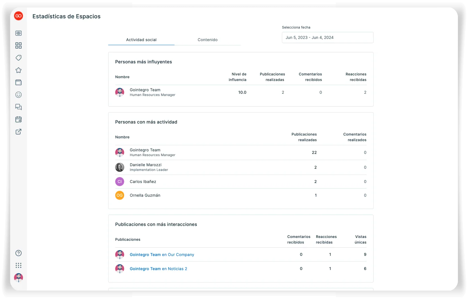Click Reacciones recibidas header in influyentes table
This screenshot has height=300, width=468.
coord(356,77)
